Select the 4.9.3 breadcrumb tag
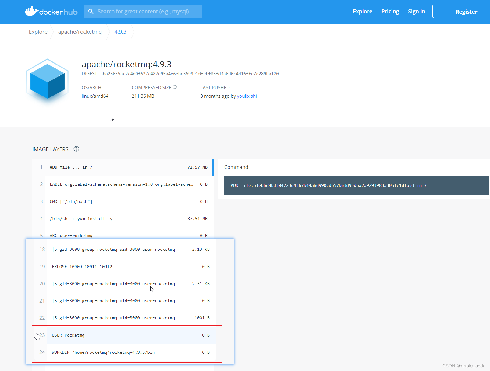The height and width of the screenshot is (371, 490). (120, 32)
